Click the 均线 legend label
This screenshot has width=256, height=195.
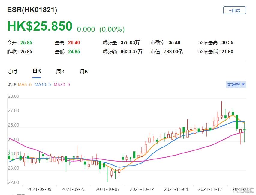coord(11,85)
